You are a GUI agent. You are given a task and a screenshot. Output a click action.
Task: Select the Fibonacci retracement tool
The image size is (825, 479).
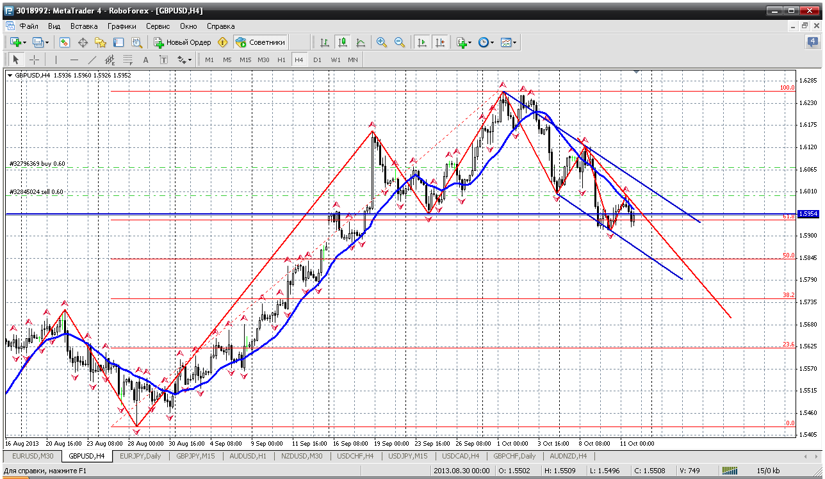[127, 60]
